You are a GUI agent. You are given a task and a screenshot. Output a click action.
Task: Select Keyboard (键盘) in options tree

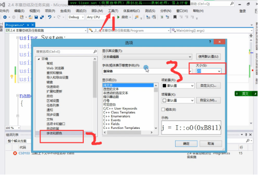pos(49,82)
